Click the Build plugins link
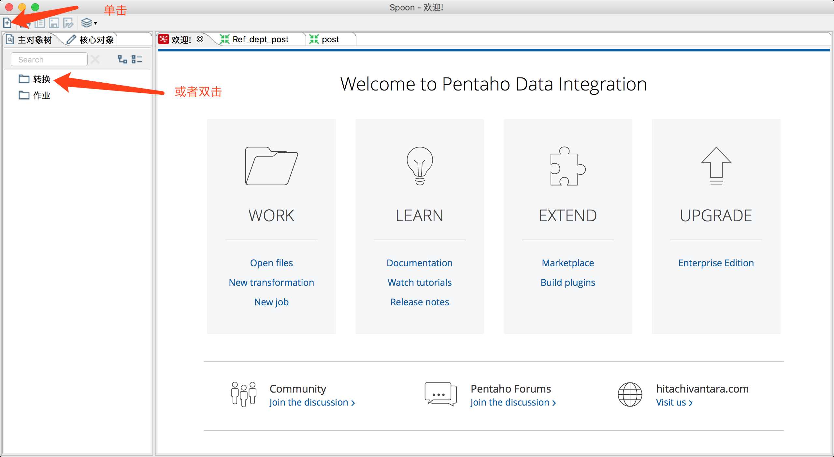 568,283
